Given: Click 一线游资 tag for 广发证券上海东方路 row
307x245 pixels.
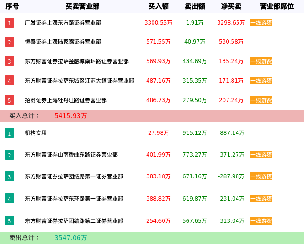Looking at the screenshot, I should click(x=261, y=23).
